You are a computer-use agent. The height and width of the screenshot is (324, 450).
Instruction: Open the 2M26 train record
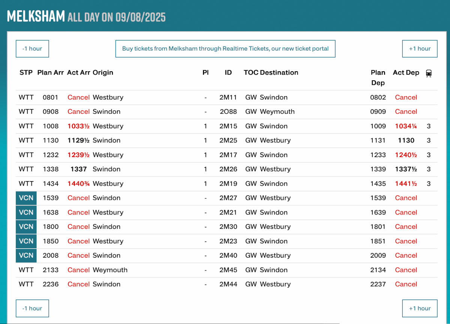coord(228,169)
